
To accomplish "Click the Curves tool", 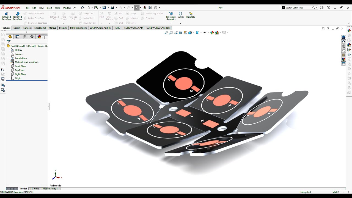I will [x=180, y=15].
